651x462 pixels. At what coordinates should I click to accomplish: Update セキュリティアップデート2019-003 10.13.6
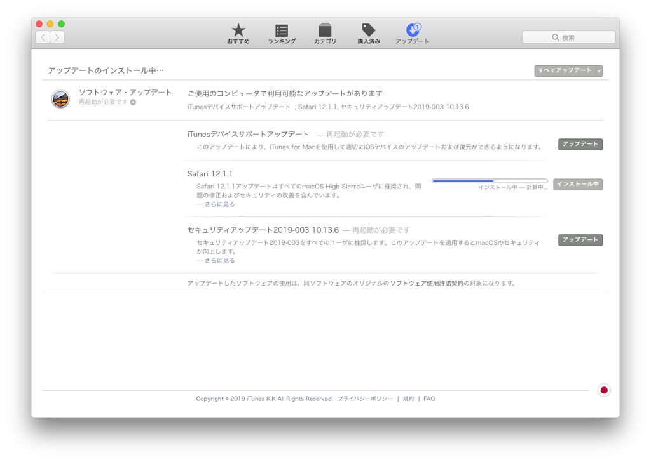pos(580,239)
